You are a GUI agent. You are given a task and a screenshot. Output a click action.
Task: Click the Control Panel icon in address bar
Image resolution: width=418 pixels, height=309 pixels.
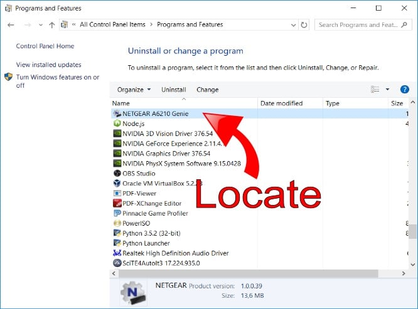tap(64, 24)
